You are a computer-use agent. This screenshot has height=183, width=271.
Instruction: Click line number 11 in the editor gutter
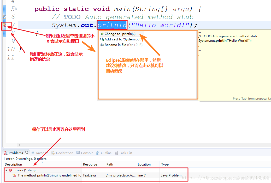[11, 58]
